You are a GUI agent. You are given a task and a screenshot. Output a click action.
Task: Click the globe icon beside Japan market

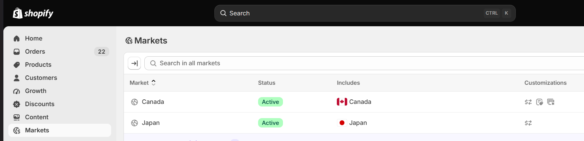[x=135, y=123]
